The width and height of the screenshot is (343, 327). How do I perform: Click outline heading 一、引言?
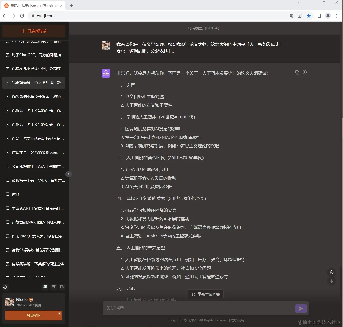[126, 85]
